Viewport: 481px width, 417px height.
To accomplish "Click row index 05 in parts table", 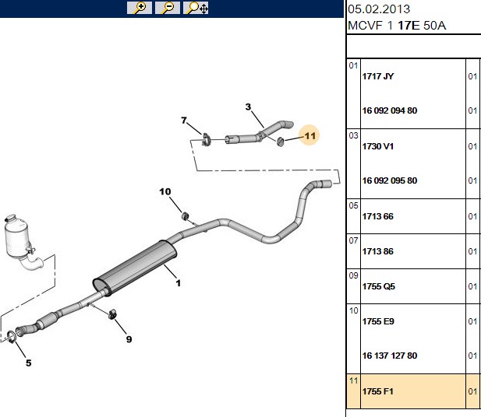I will click(353, 205).
